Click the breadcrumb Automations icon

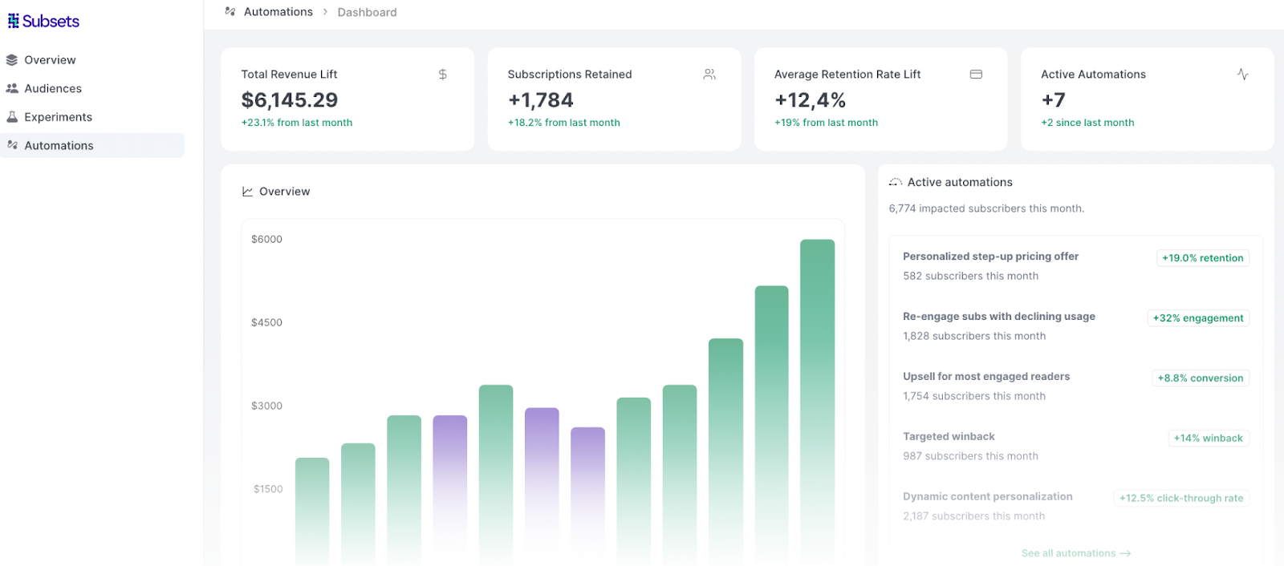pyautogui.click(x=230, y=11)
